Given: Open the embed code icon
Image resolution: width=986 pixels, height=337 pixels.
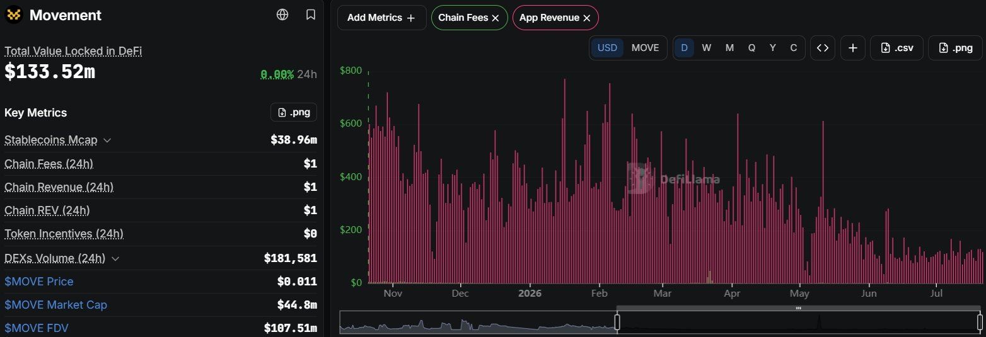Looking at the screenshot, I should click(x=823, y=48).
